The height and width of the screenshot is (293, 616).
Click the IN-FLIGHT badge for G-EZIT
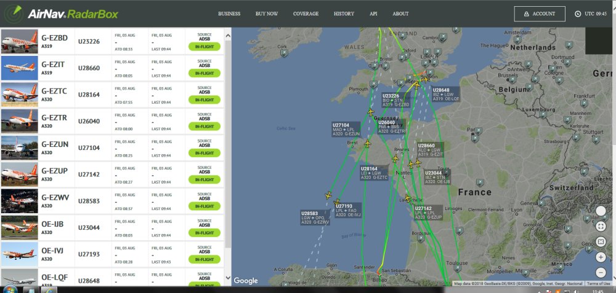pos(205,73)
